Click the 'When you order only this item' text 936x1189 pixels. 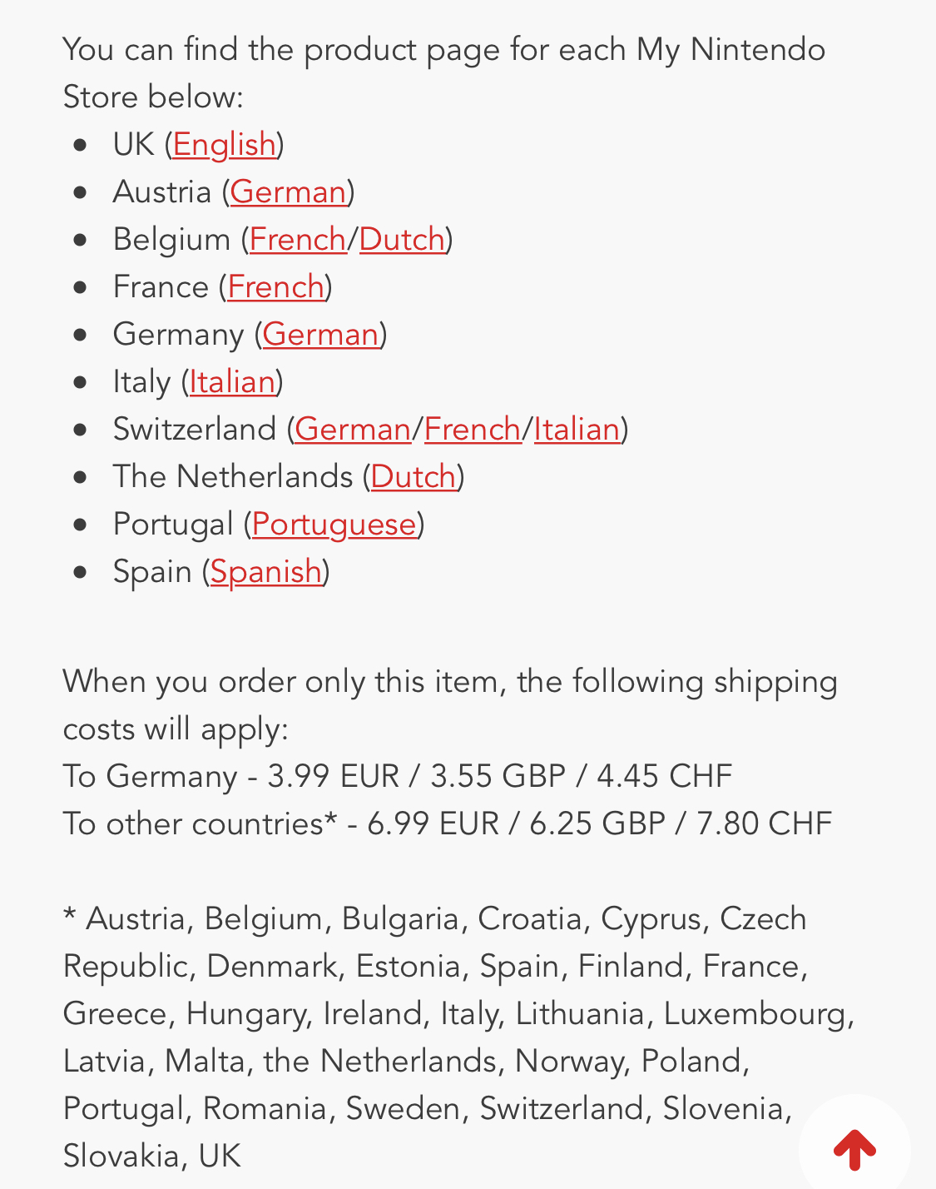tap(450, 705)
